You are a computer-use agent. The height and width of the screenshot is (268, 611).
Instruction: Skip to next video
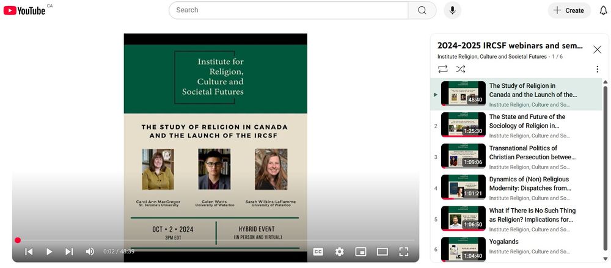(x=69, y=252)
